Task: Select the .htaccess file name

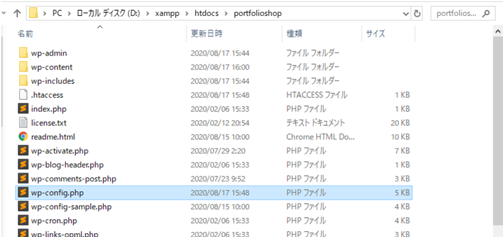Action: tap(47, 95)
